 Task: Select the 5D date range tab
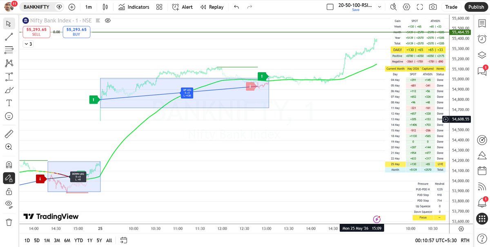coord(37,240)
